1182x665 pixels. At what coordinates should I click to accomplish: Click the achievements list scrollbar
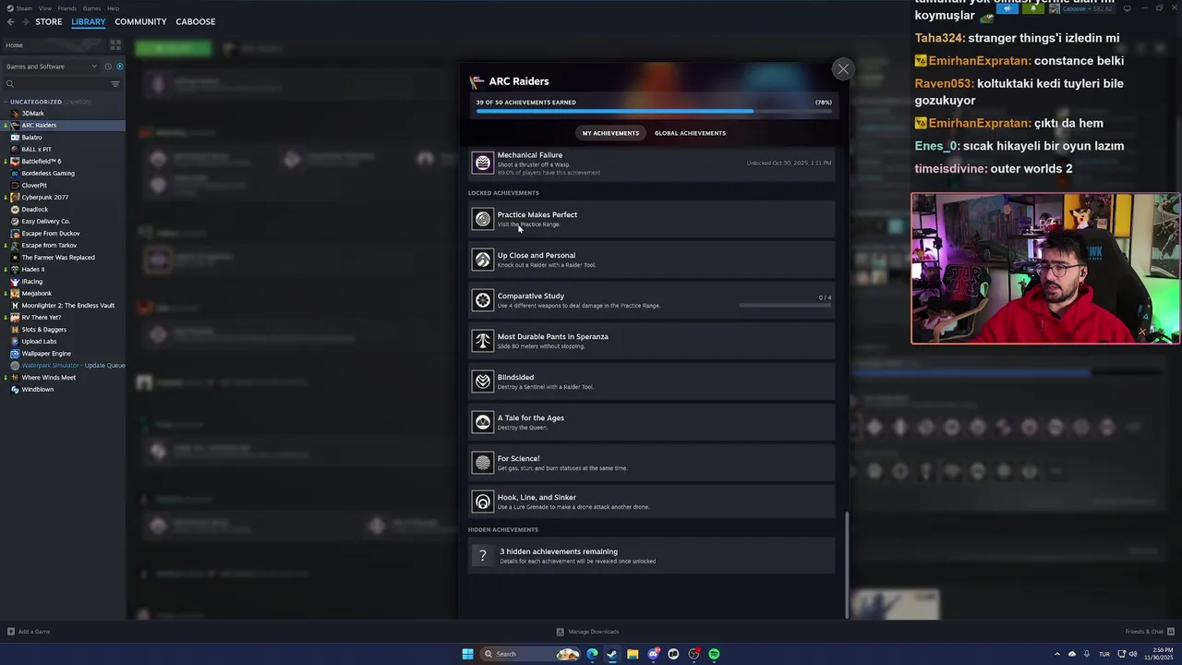click(x=847, y=565)
